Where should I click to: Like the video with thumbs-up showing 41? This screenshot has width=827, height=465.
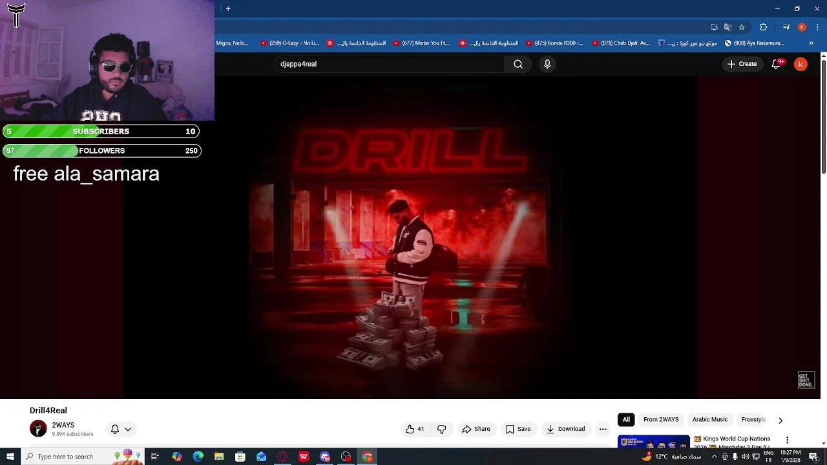pos(415,429)
